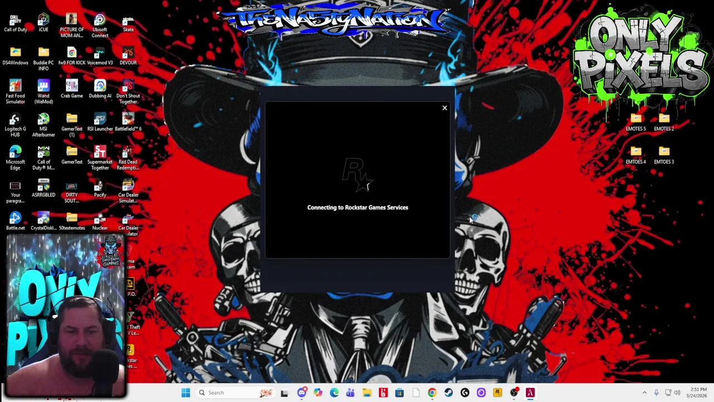Launch Fast Food Simulator shortcut
Viewport: 714px width, 402px height.
tap(15, 92)
